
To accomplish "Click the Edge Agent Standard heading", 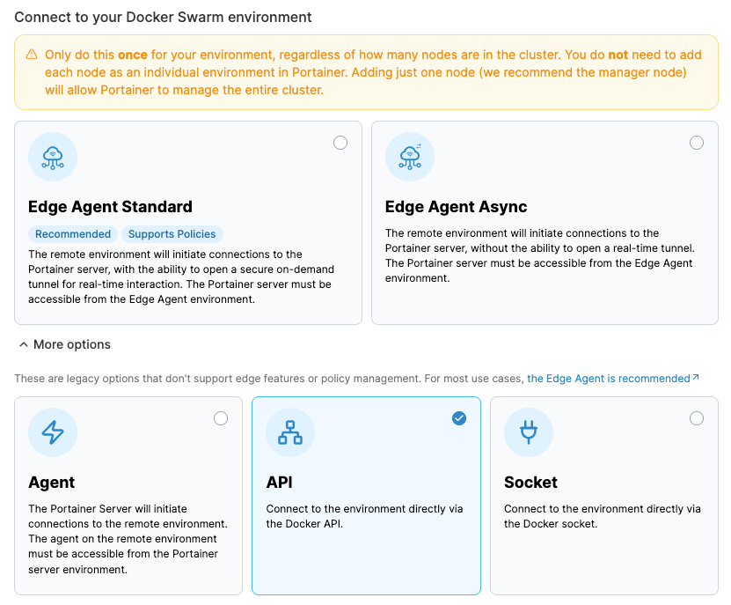I will coord(110,207).
